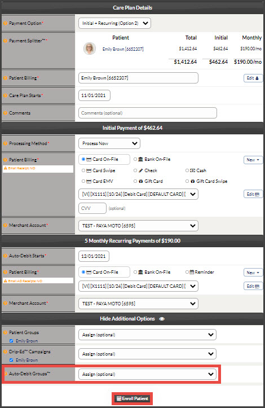Click the Email Receipt: NO warning icon
The height and width of the screenshot is (408, 265).
(x=5, y=168)
